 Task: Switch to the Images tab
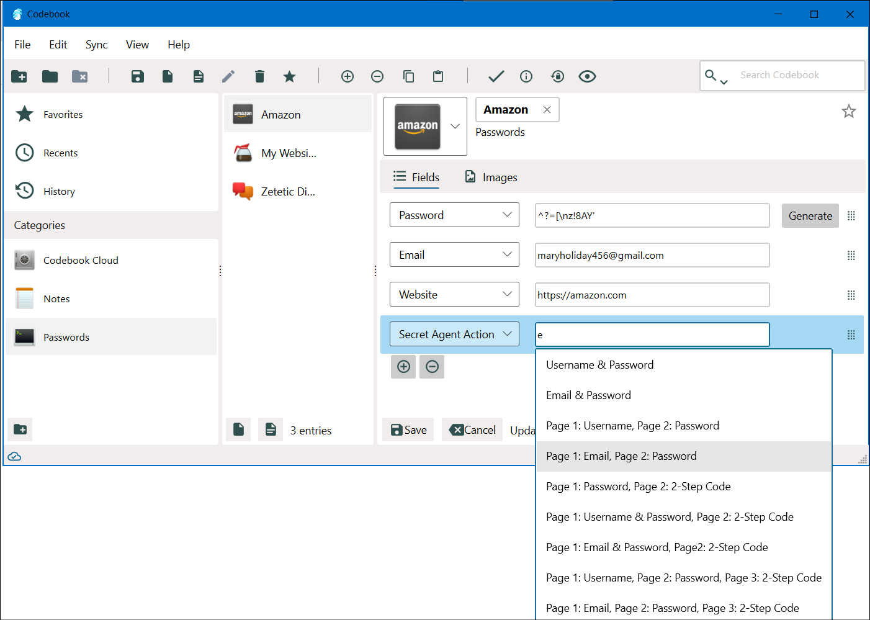491,177
